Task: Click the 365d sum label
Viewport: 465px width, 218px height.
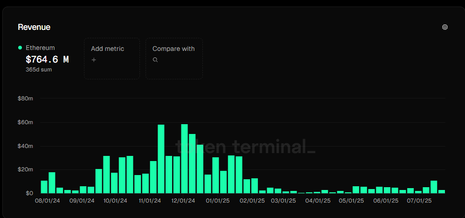Action: (x=39, y=70)
